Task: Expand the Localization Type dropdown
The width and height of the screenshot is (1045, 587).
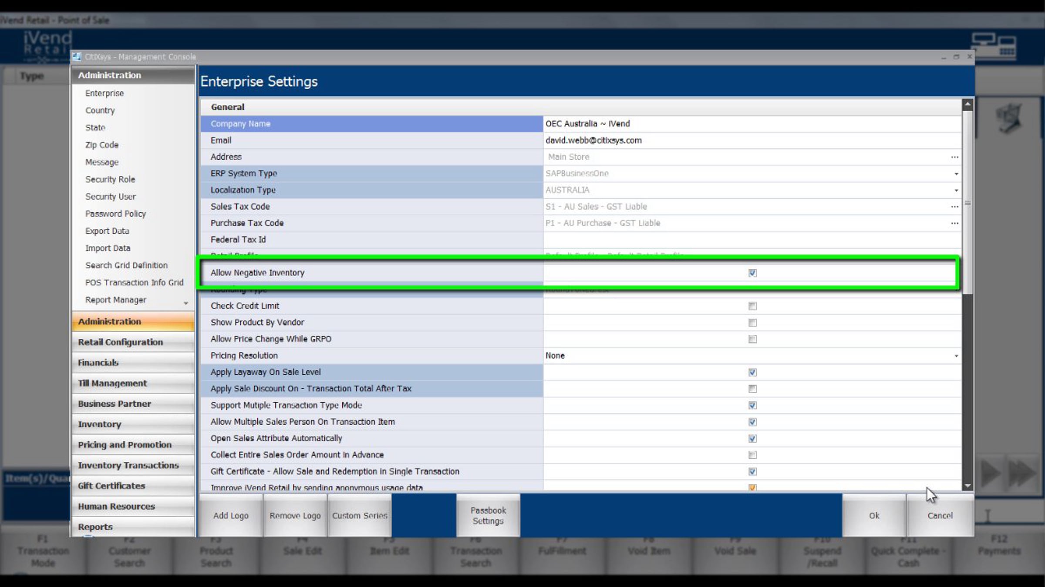Action: tap(956, 190)
